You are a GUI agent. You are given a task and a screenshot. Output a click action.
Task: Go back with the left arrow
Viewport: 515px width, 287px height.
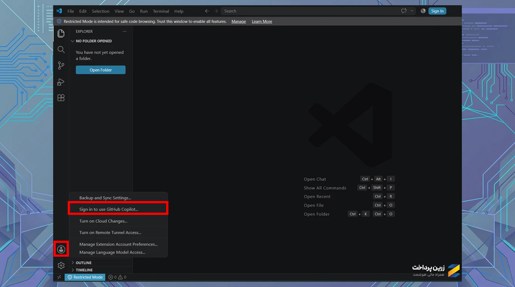pos(207,11)
